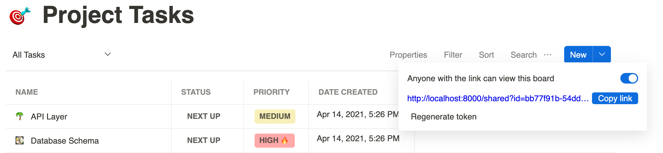Disable the public link sharing toggle
The width and height of the screenshot is (663, 153).
click(629, 78)
